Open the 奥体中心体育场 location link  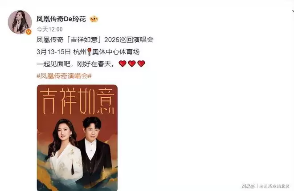click(x=116, y=52)
